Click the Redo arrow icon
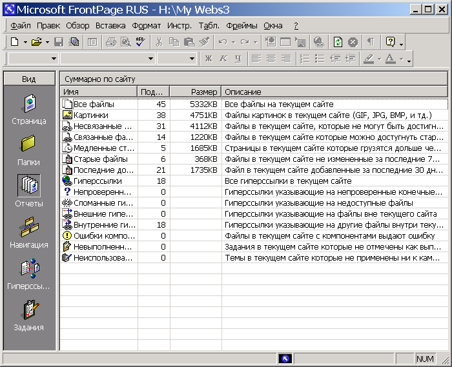452x367 pixels. tap(245, 42)
